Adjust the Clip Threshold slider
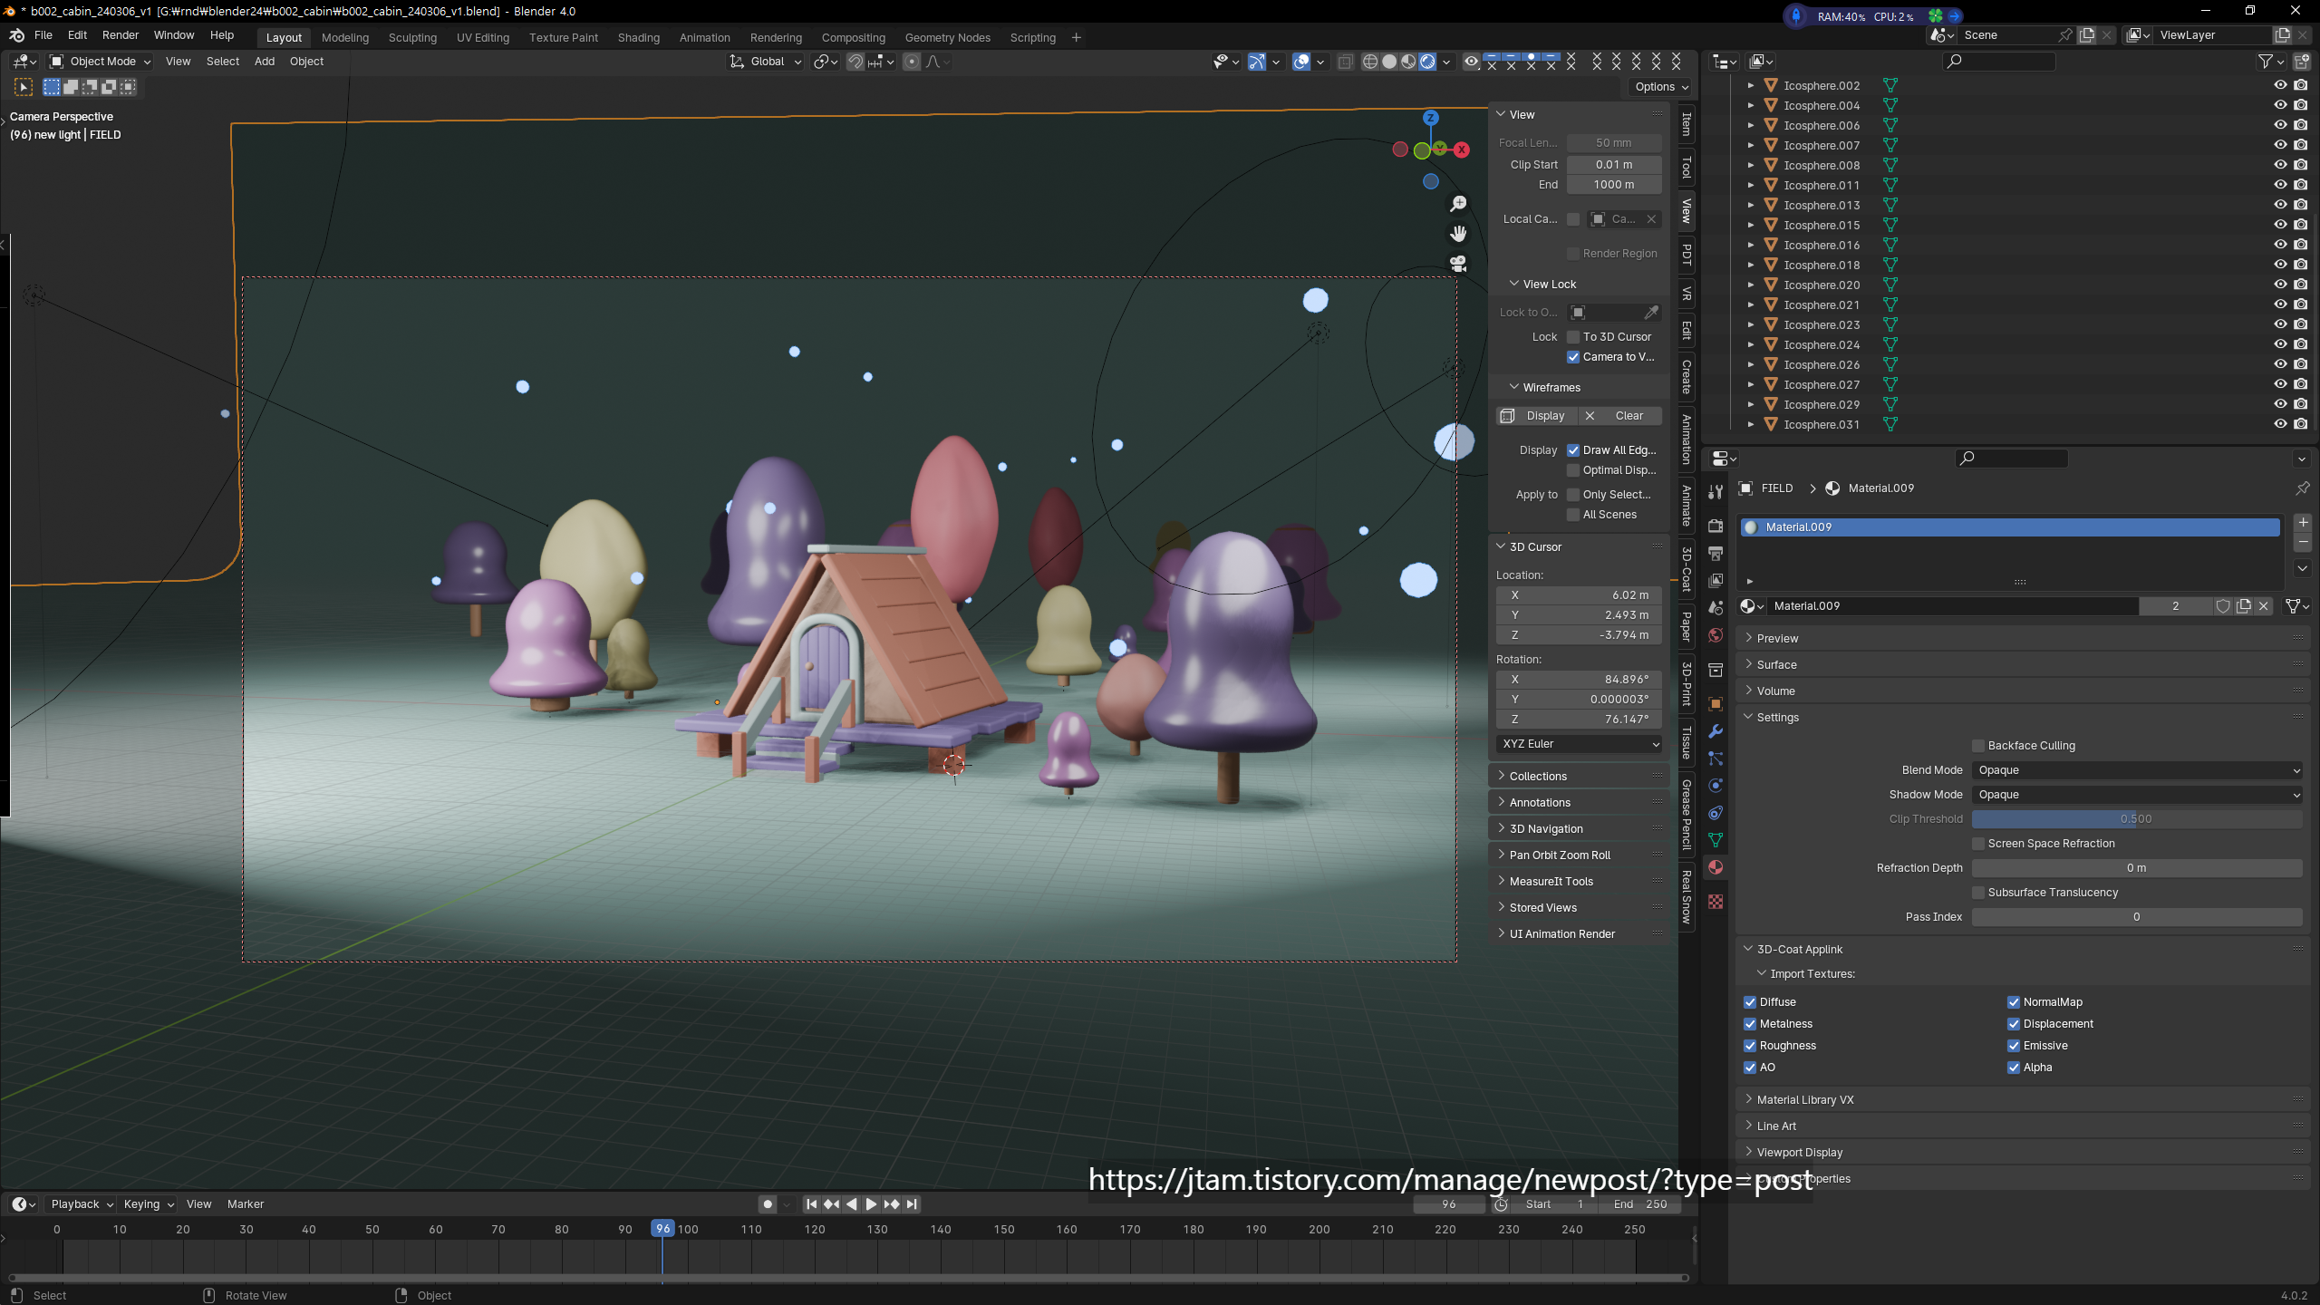The width and height of the screenshot is (2320, 1305). point(2137,819)
